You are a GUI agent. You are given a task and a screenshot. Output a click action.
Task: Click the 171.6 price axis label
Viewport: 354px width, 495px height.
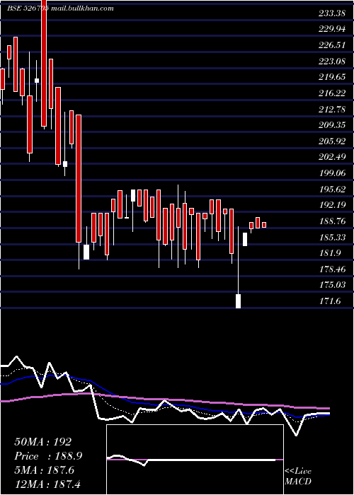pyautogui.click(x=330, y=301)
